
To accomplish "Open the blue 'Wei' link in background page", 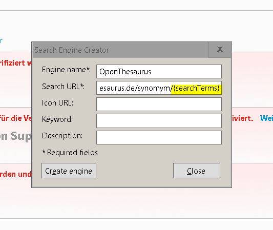I will coord(266,118).
